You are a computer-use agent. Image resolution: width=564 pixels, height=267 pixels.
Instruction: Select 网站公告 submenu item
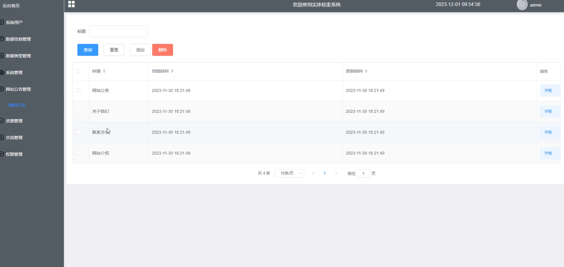point(17,105)
